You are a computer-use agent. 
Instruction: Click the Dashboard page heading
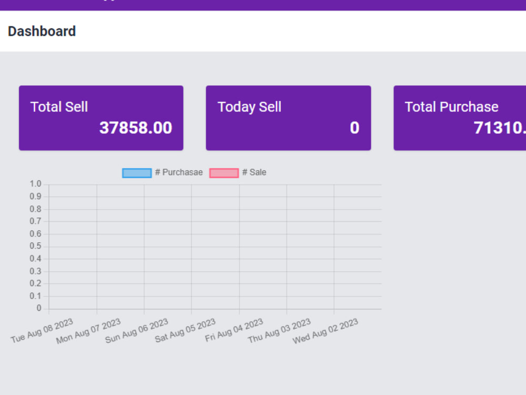tap(42, 31)
